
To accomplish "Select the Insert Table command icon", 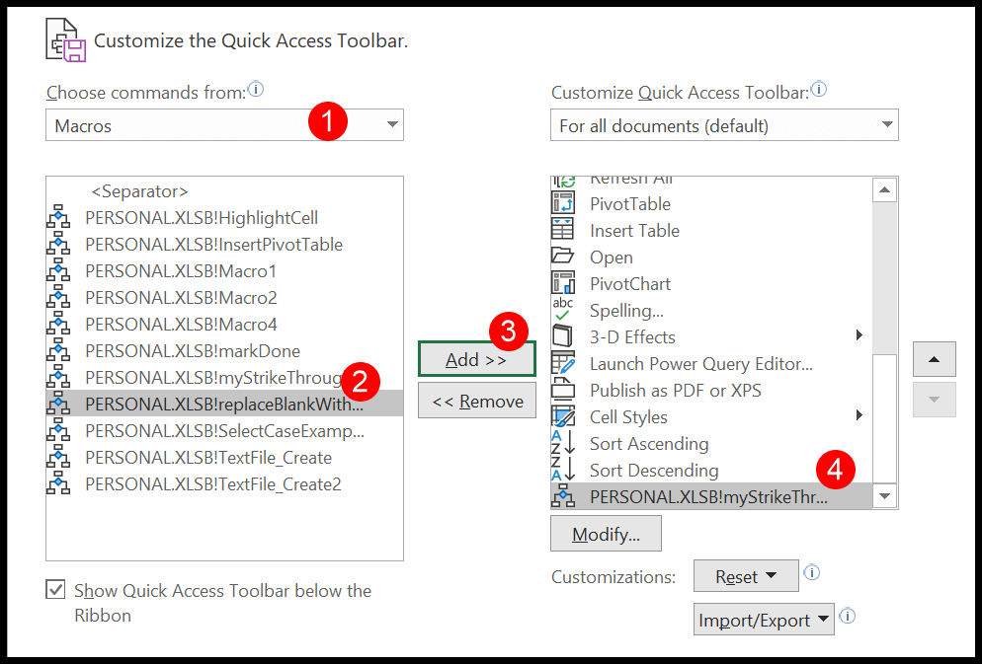I will [562, 230].
